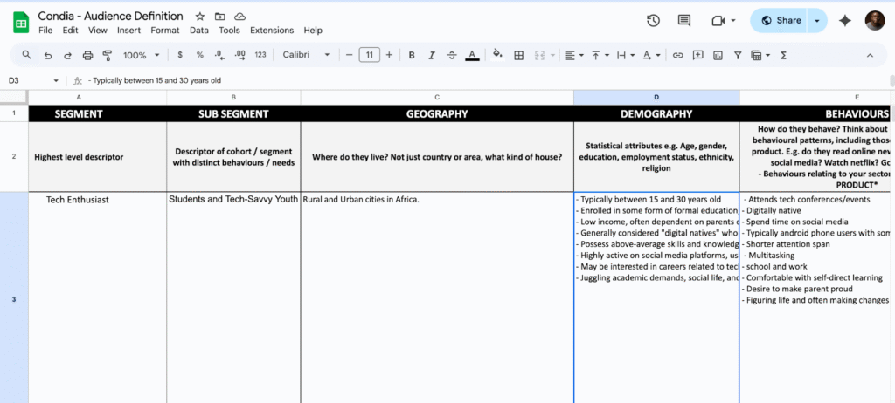This screenshot has width=895, height=403.
Task: Open the Calibri font dropdown
Action: (x=306, y=55)
